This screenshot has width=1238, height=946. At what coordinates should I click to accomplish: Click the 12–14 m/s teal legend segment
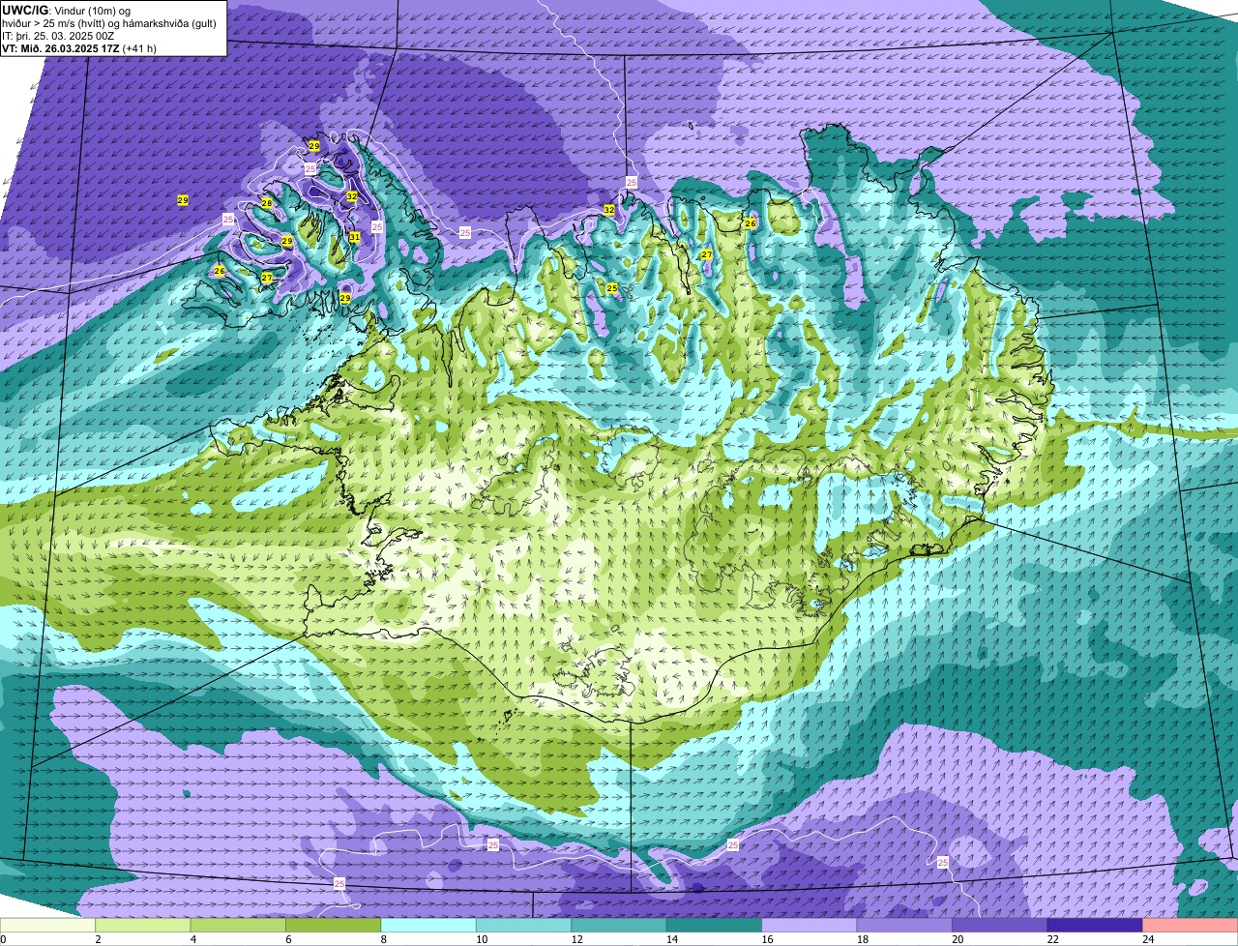619,925
